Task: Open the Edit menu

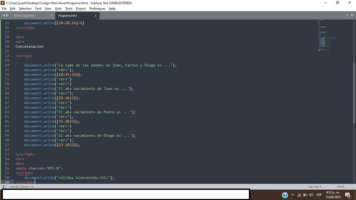Action: point(13,9)
